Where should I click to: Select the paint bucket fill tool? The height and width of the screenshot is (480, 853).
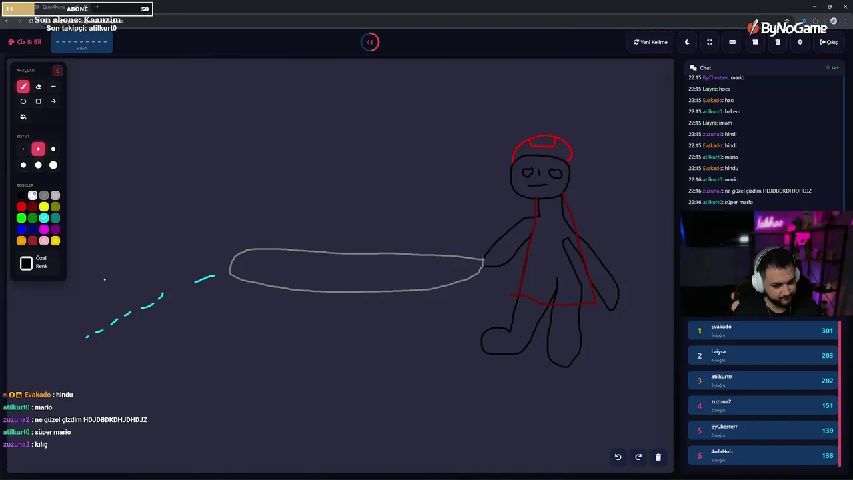point(23,117)
